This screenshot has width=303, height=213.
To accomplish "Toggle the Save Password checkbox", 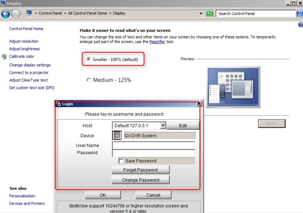I will pos(121,161).
